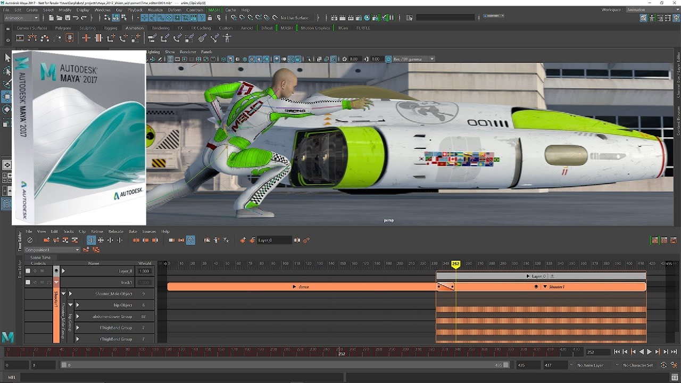Open the Animation menu set dropdown
The width and height of the screenshot is (681, 383).
click(21, 18)
